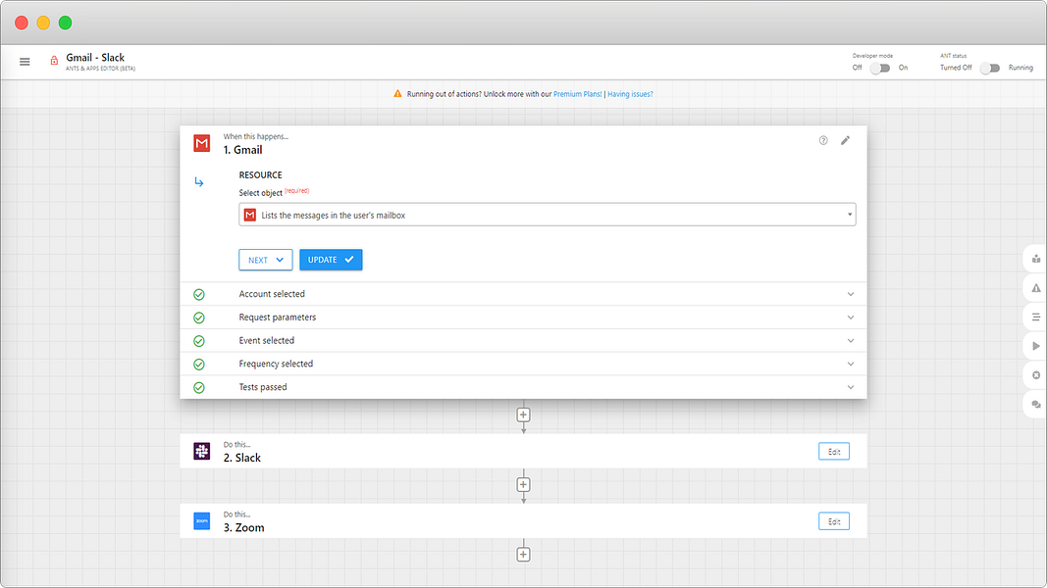The image size is (1047, 588).
Task: Add a step after Zoom
Action: (524, 554)
